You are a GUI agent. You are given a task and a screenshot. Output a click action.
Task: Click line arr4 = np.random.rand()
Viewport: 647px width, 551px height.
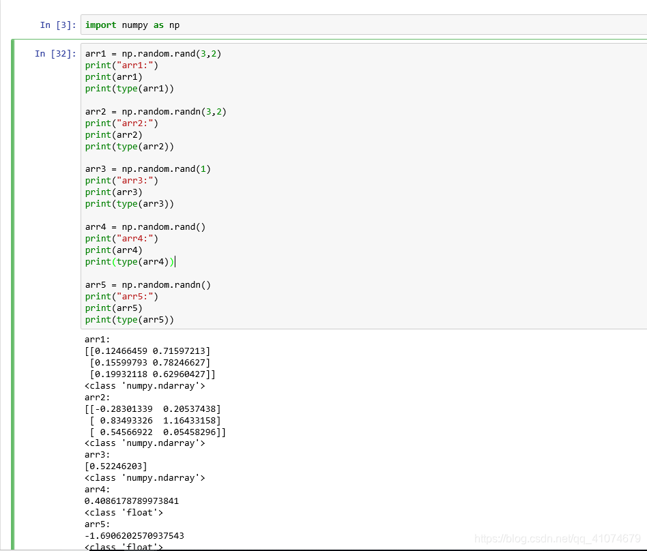click(145, 227)
